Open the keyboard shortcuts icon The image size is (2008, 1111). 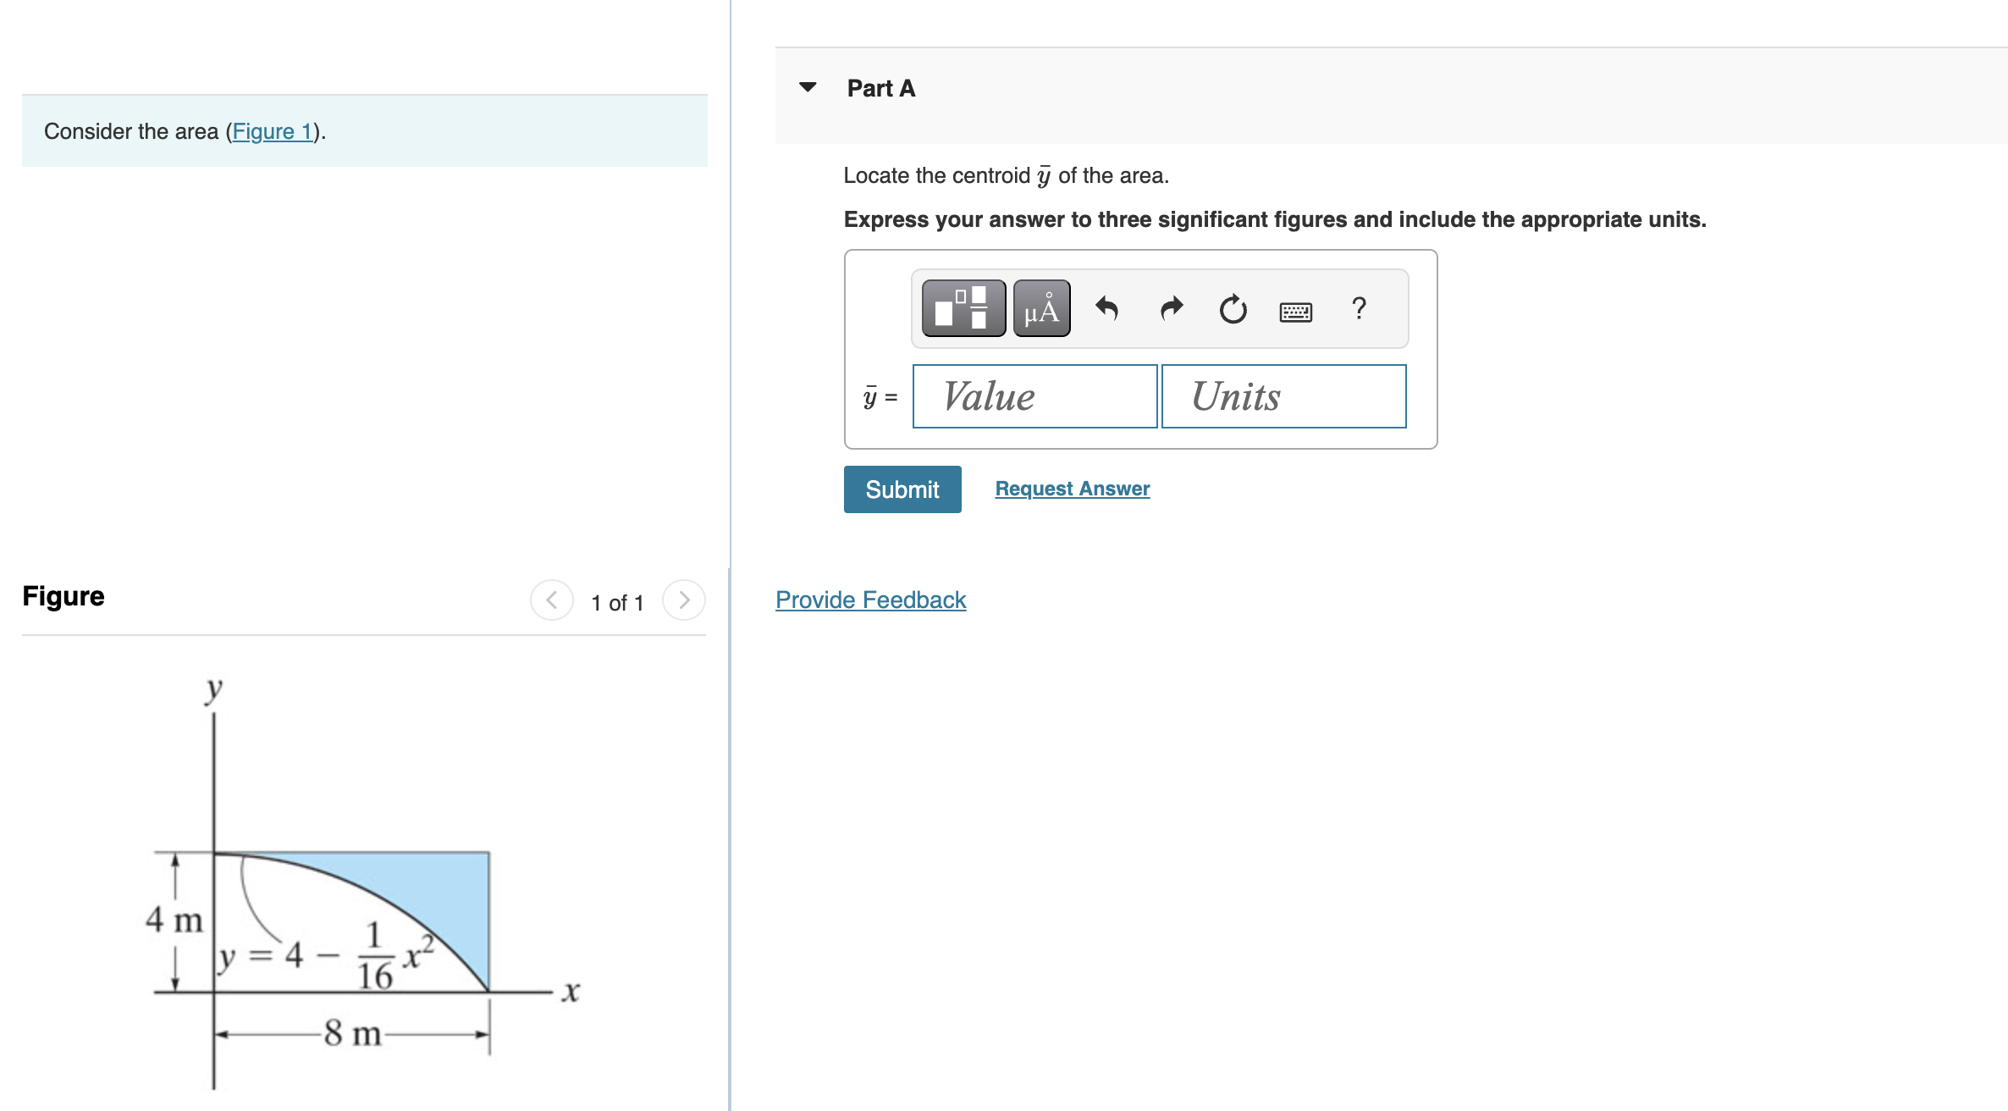(1295, 311)
